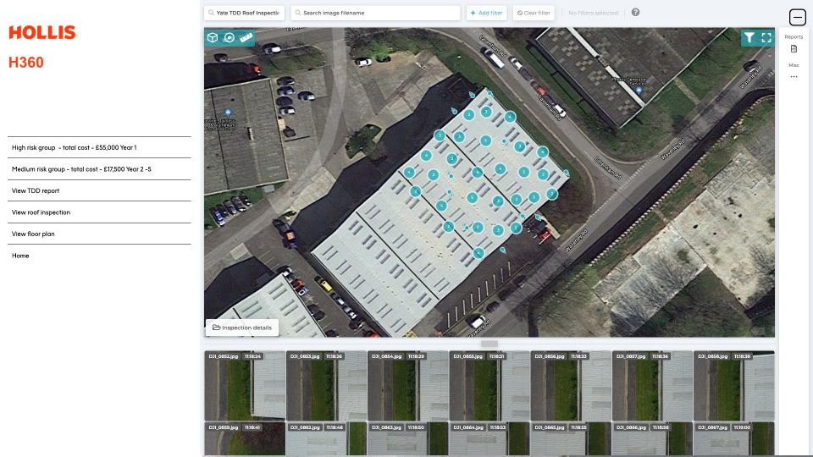Open thumbnail DJI_0856.jpg
Image resolution: width=813 pixels, height=457 pixels.
pyautogui.click(x=571, y=386)
